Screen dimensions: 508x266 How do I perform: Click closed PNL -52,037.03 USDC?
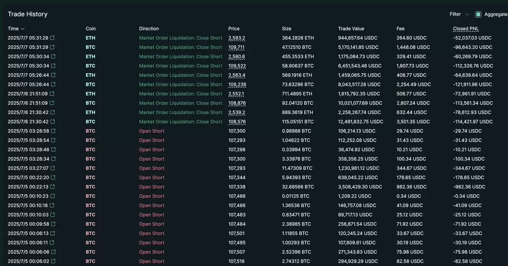pos(472,38)
